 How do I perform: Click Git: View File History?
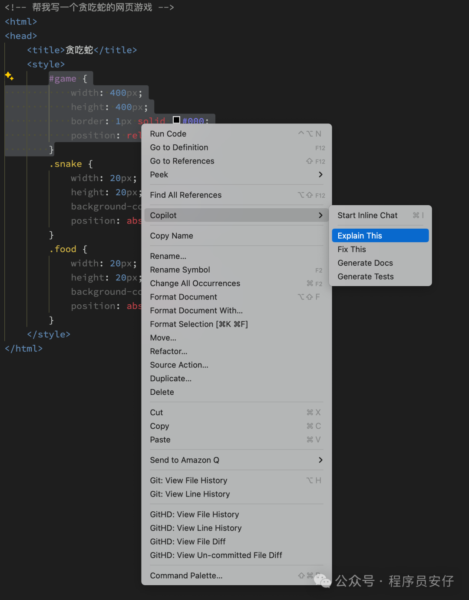[x=188, y=480]
